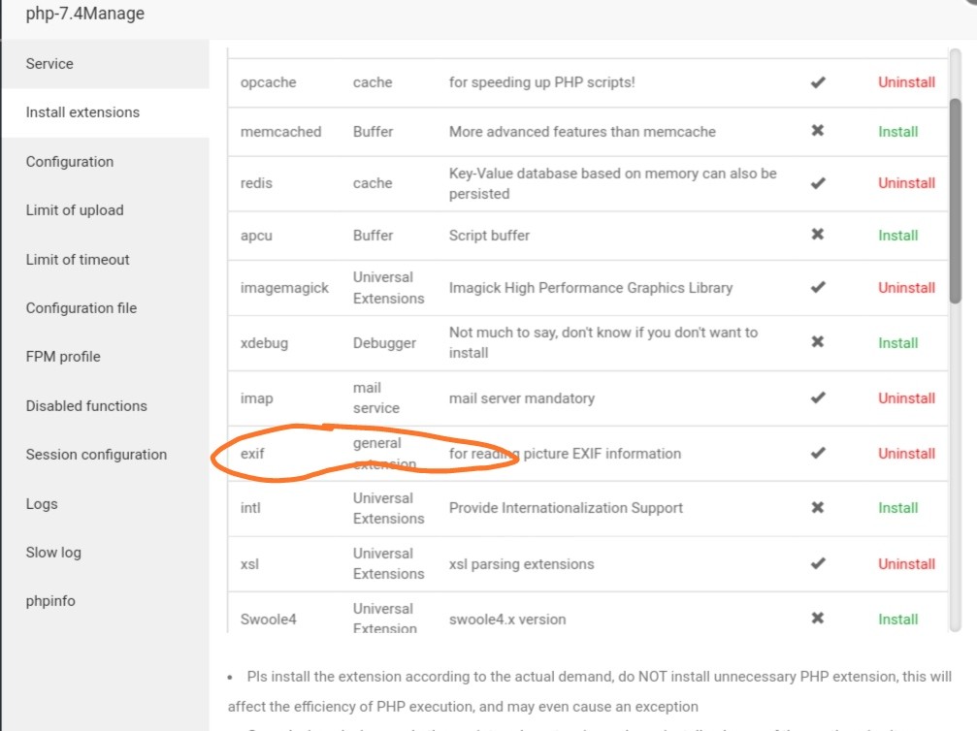Click the checkmark status icon for imagemagick
Screen dimensions: 977x731
click(x=818, y=287)
